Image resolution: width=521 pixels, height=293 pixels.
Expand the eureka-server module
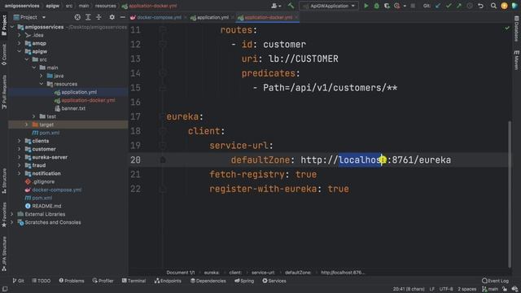(20, 157)
